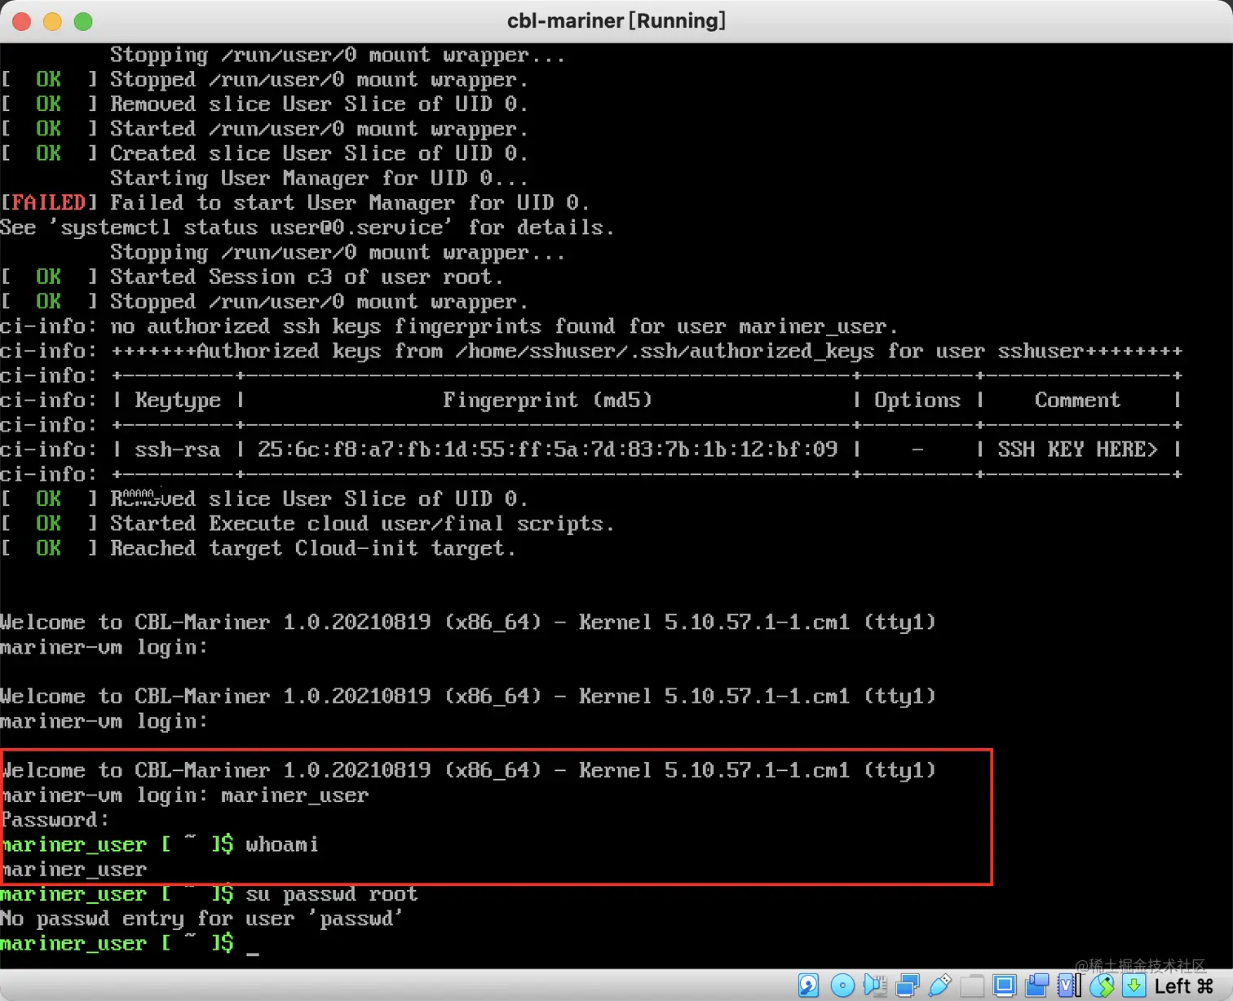Image resolution: width=1233 pixels, height=1001 pixels.
Task: Open the network adapters status icon
Action: pyautogui.click(x=907, y=985)
